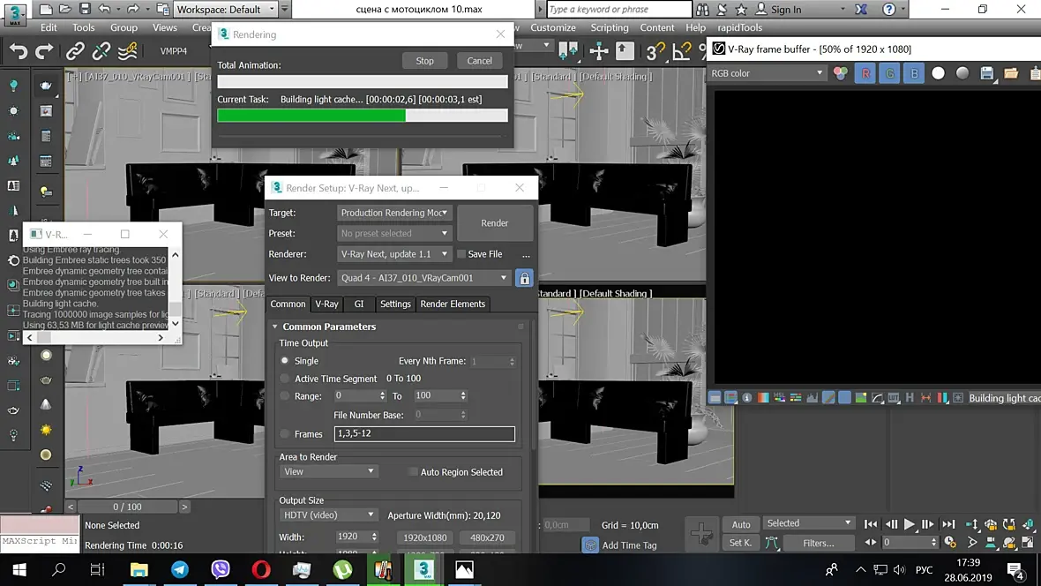This screenshot has width=1041, height=586.
Task: Select the Unlink Selection icon
Action: pyautogui.click(x=101, y=51)
